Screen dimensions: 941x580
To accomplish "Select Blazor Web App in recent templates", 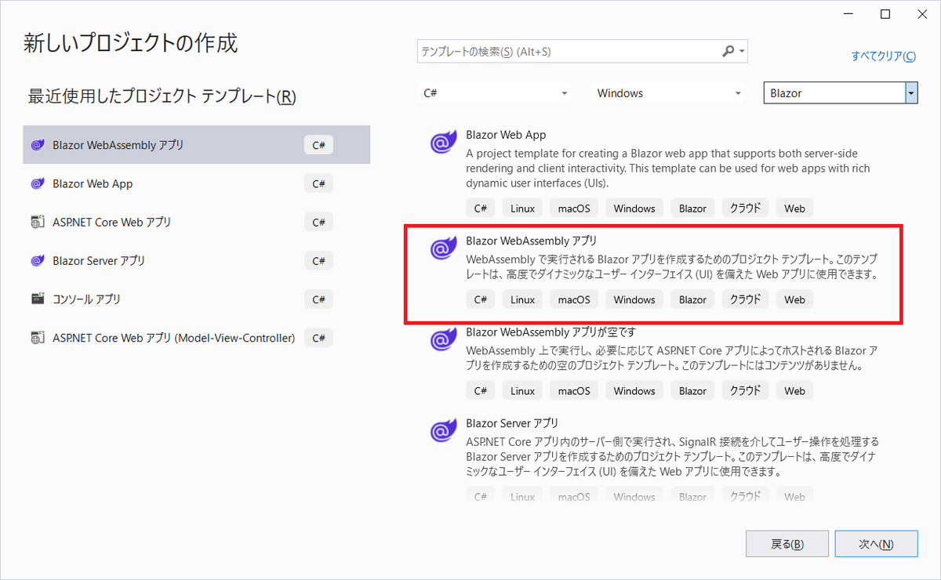I will (196, 183).
